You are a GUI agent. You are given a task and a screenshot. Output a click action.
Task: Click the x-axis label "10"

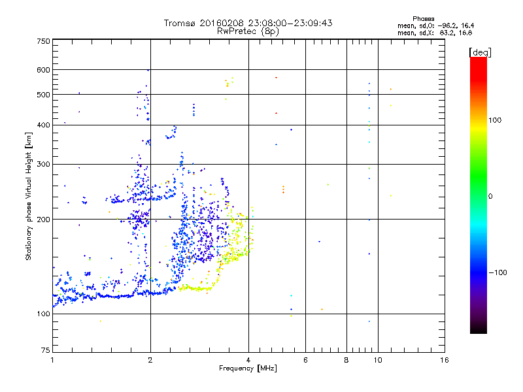pyautogui.click(x=378, y=360)
